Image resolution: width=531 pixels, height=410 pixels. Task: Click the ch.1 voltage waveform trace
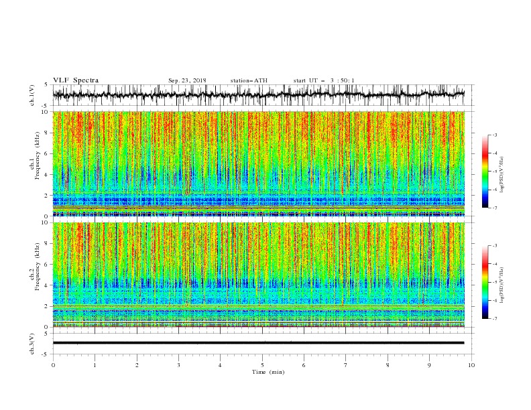tap(258, 94)
